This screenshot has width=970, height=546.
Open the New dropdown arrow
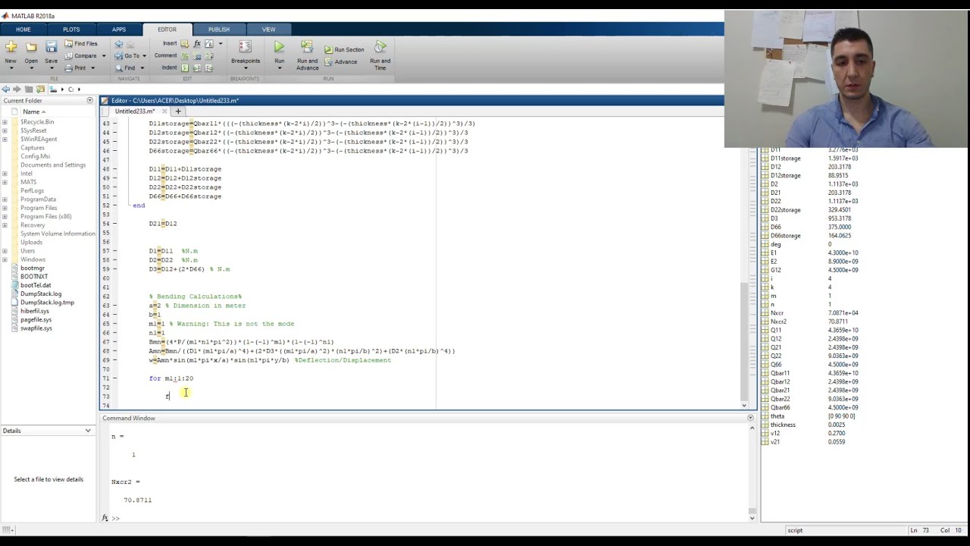[x=11, y=68]
